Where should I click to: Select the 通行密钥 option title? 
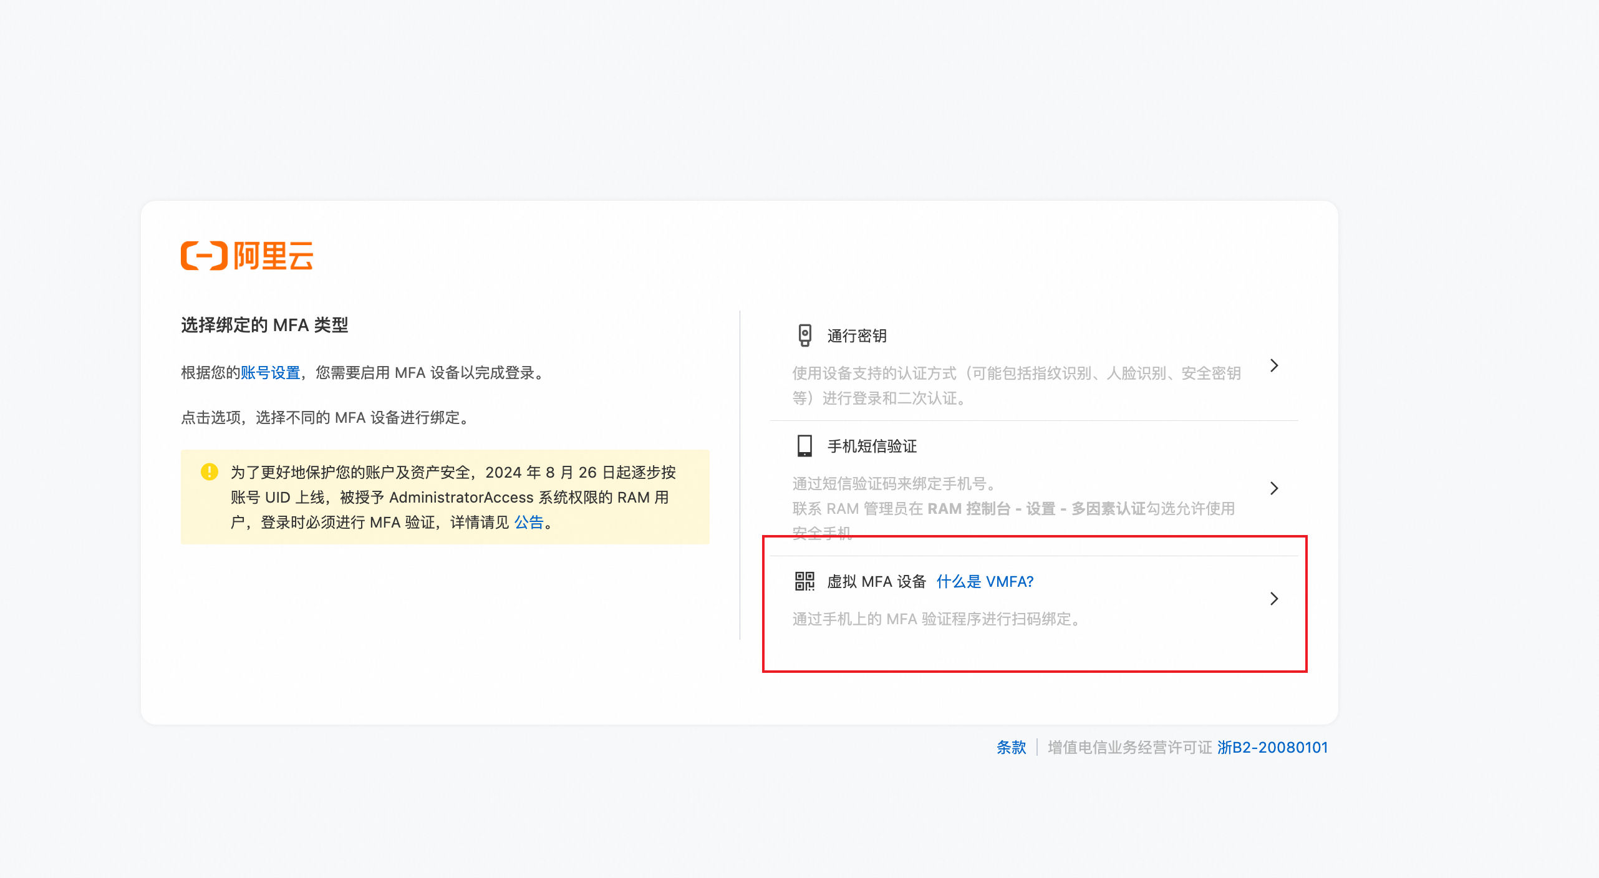pyautogui.click(x=857, y=336)
